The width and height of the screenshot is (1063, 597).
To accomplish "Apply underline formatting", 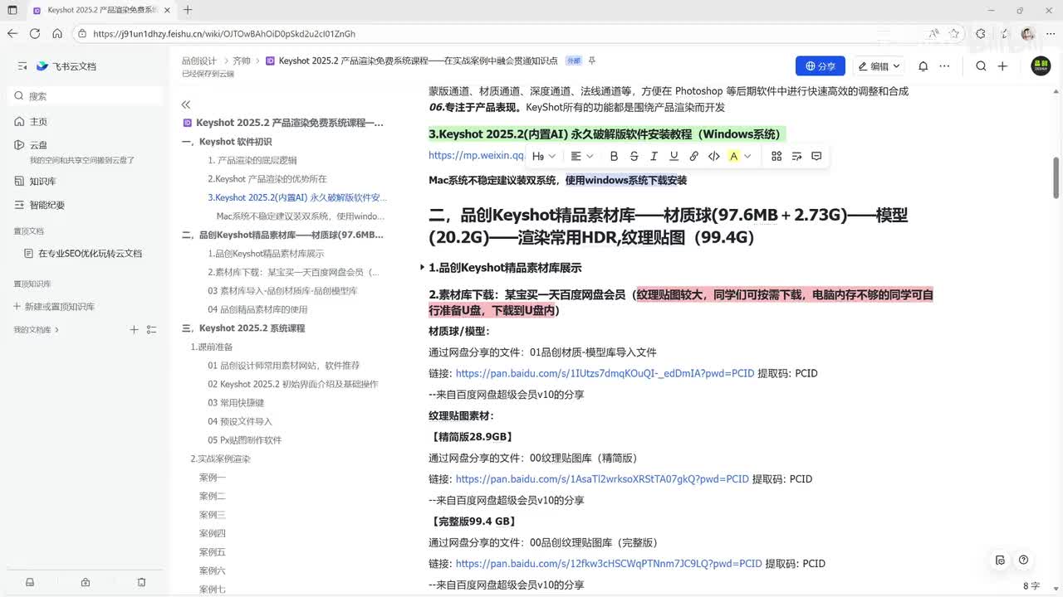I will click(x=674, y=156).
